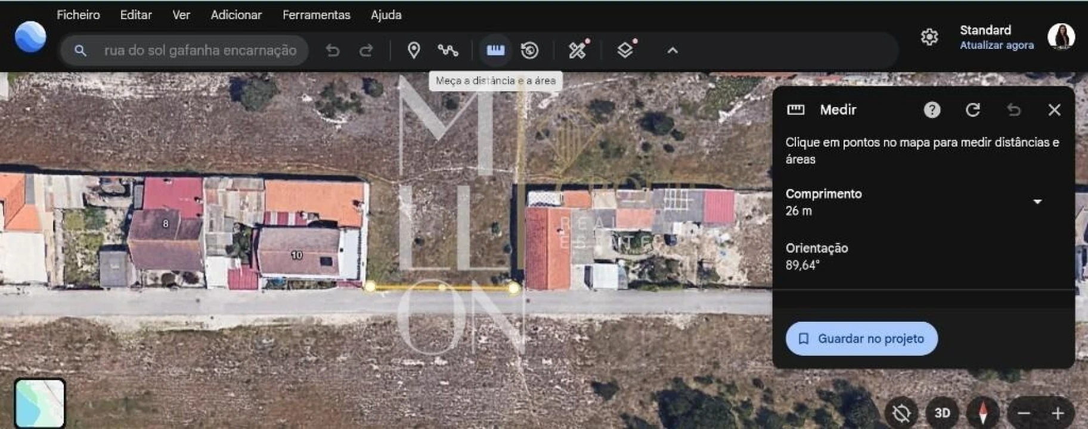Click the 'Atualizar agora' upgrade link
The width and height of the screenshot is (1088, 429).
pyautogui.click(x=997, y=45)
